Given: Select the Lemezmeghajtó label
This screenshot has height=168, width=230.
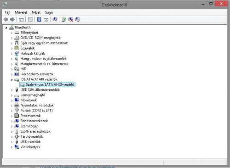Looking at the screenshot, I should [33, 95].
